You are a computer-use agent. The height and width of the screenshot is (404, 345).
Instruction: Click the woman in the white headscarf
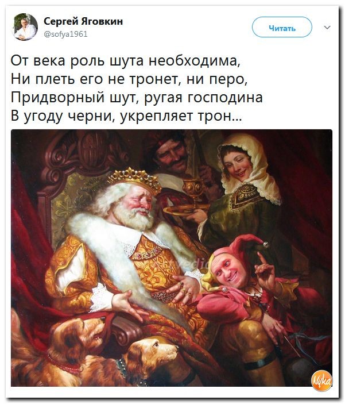click(x=245, y=186)
